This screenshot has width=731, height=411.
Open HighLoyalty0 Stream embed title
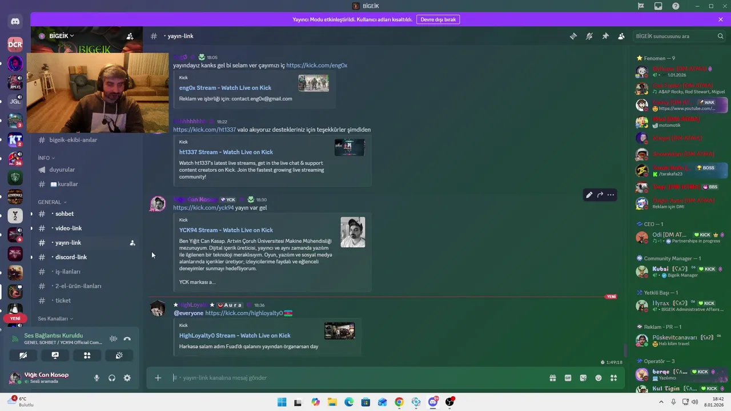[x=235, y=336]
